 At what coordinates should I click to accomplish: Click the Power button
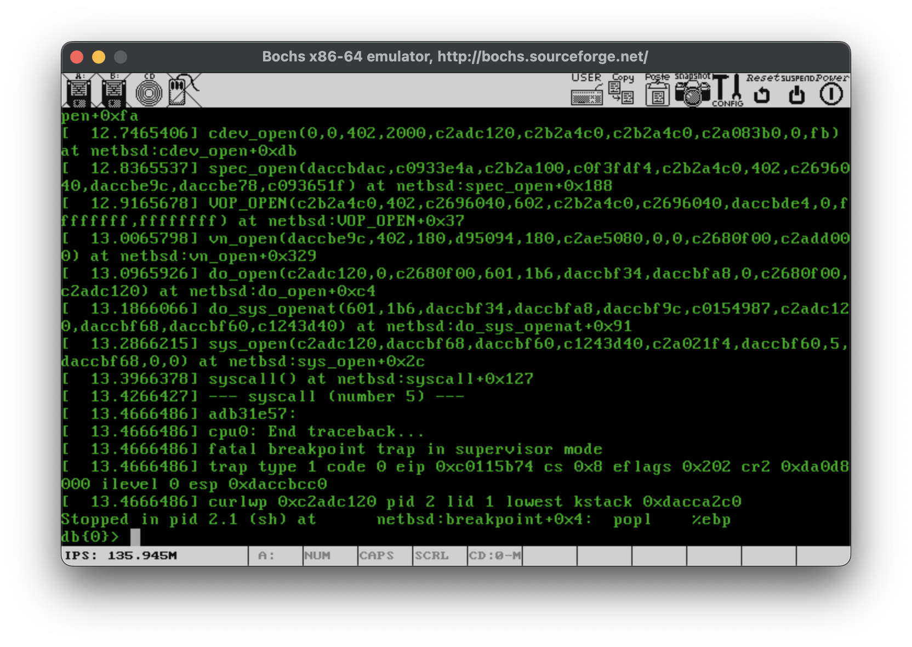(x=831, y=89)
